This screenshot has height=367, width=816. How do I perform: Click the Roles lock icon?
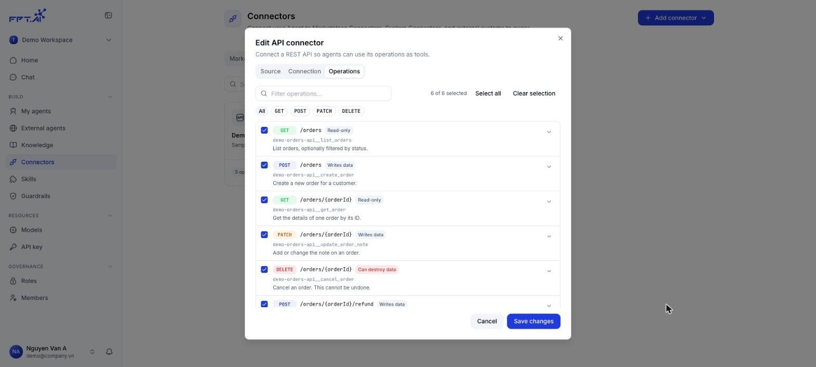point(14,281)
